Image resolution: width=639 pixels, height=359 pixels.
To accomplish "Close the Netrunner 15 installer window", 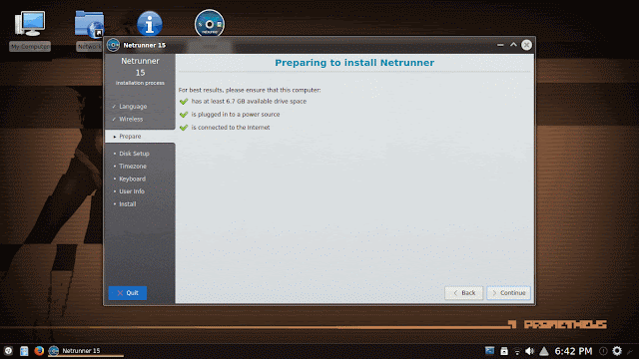I will click(x=526, y=45).
